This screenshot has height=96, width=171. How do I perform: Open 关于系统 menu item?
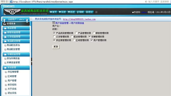[12, 89]
